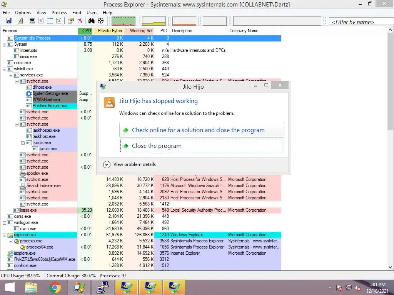Open the green CPU usage mini graph
The width and height of the screenshot is (394, 295).
coord(124,21)
